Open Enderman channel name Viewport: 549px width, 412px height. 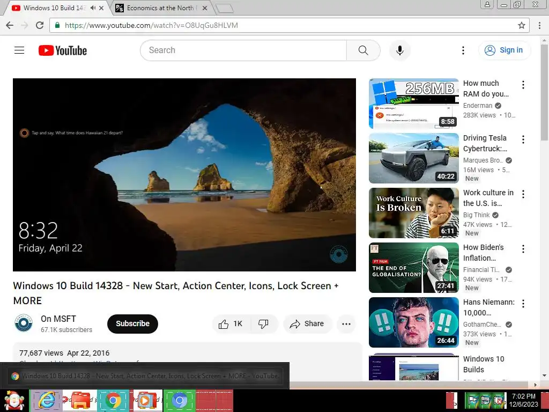[478, 106]
